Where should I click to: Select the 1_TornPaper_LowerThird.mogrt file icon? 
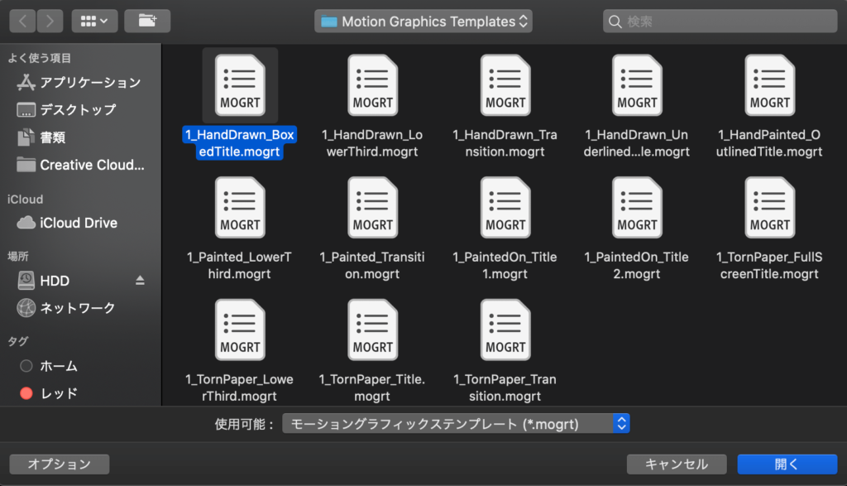240,330
